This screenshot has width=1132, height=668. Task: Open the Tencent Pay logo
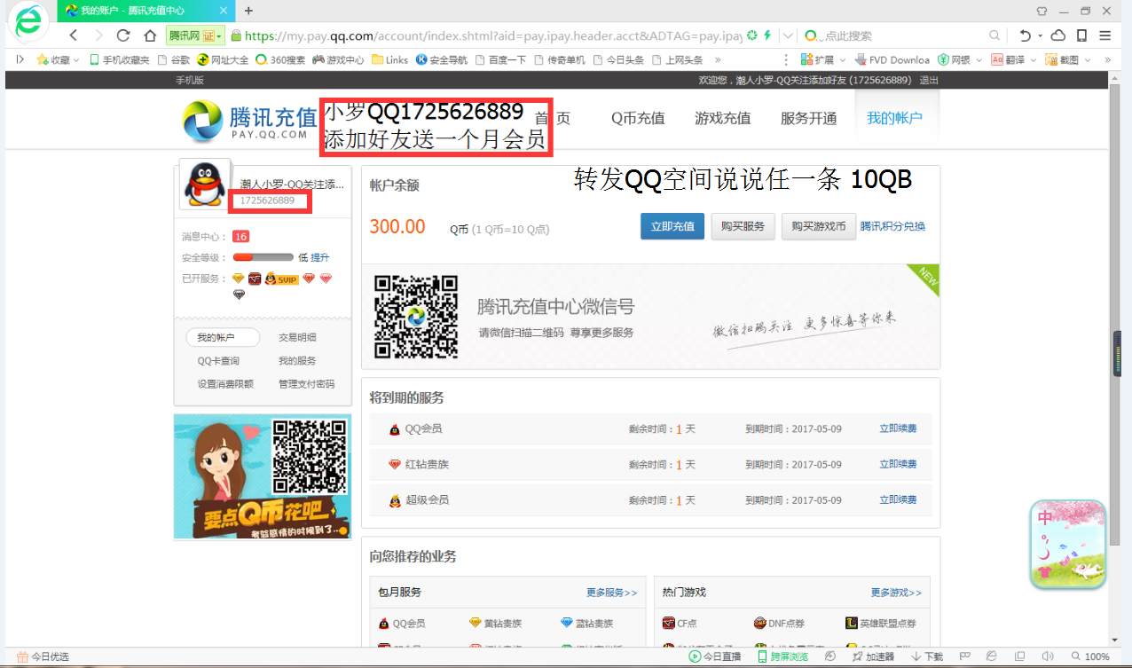250,121
